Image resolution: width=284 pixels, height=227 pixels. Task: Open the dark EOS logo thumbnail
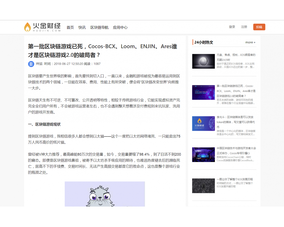tap(203, 186)
